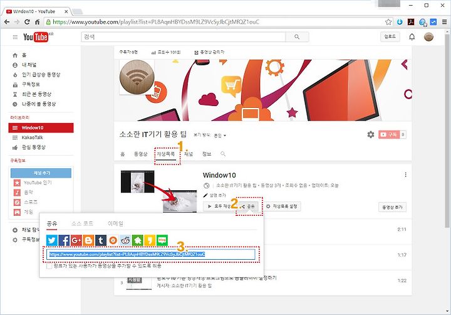The height and width of the screenshot is (315, 451).
Task: Open the channel 채널 tab
Action: [189, 154]
